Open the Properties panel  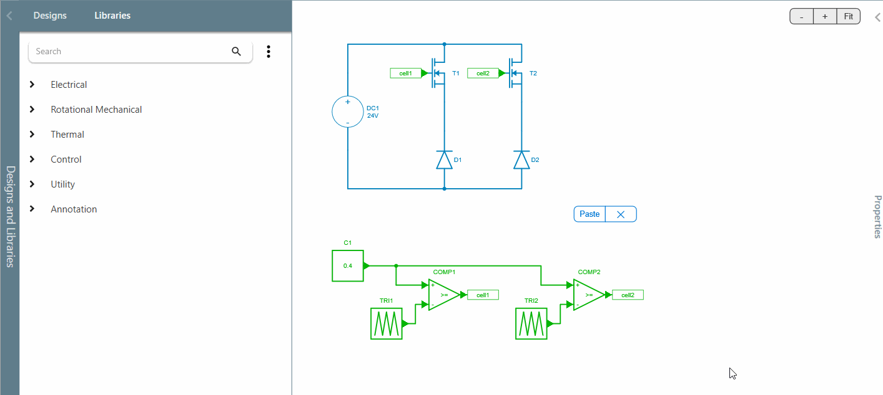click(877, 218)
